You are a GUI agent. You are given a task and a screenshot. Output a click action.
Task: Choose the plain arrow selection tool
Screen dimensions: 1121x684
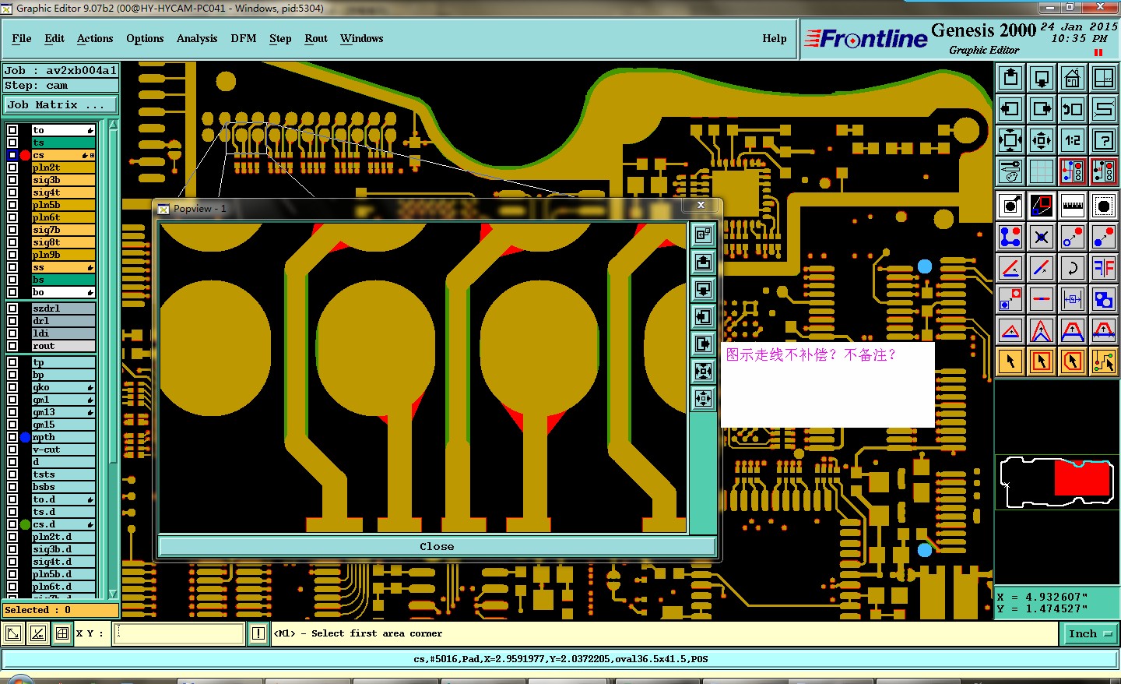1010,361
